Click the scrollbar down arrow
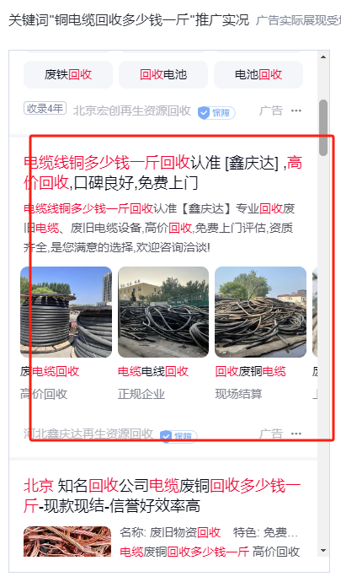 323,551
